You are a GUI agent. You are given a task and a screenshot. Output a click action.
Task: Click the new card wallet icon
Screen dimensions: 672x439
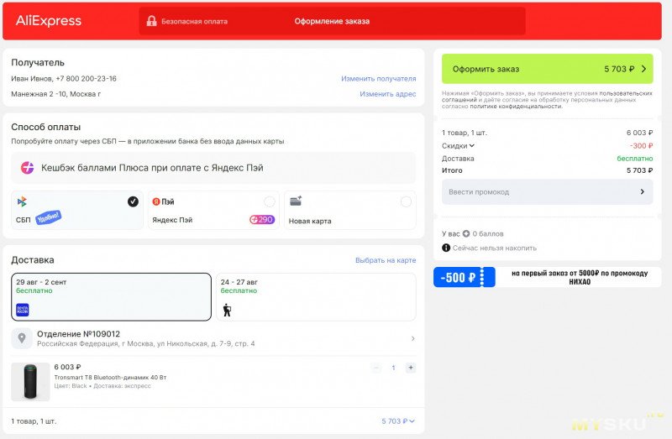tap(296, 201)
